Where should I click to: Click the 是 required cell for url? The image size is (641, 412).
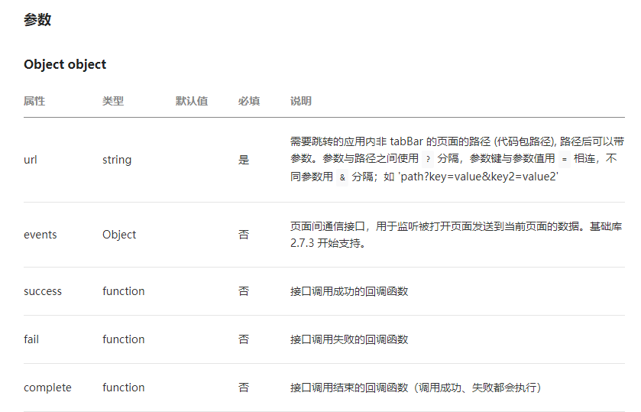pyautogui.click(x=244, y=160)
